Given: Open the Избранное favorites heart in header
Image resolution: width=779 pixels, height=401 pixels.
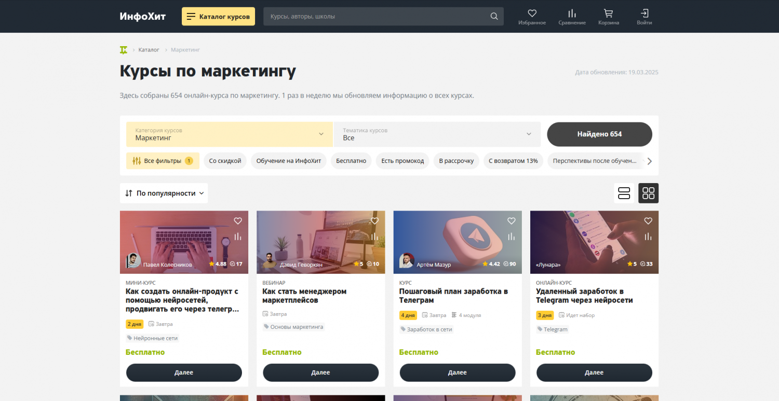Looking at the screenshot, I should pos(532,16).
